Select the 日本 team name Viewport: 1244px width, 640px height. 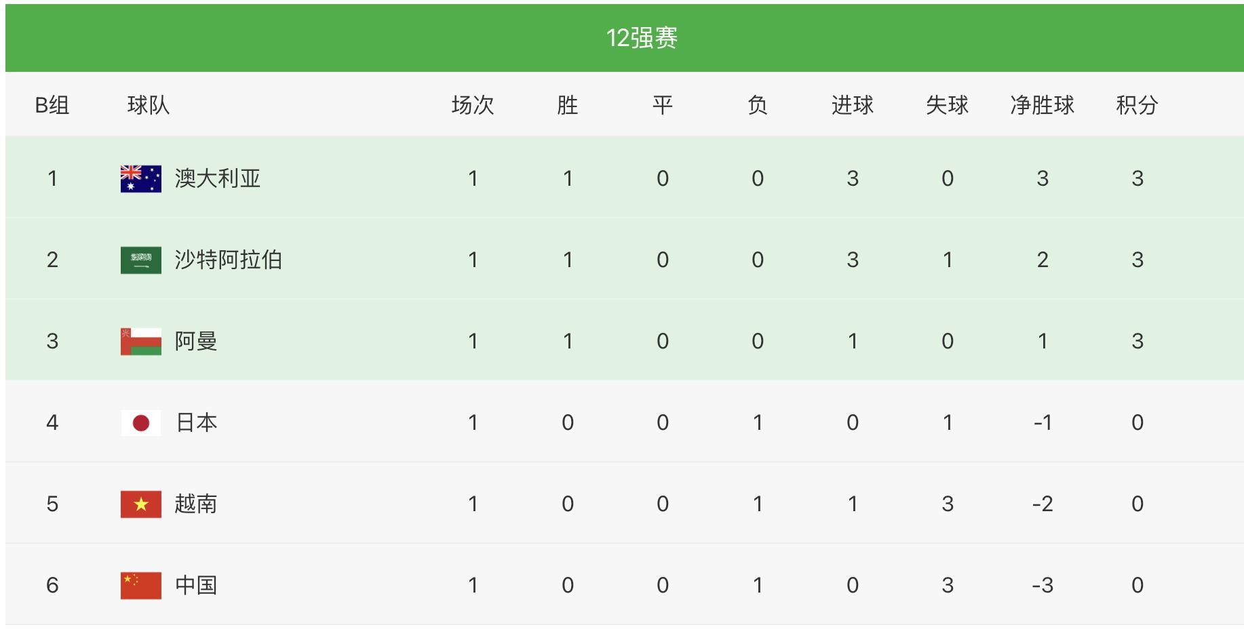pyautogui.click(x=196, y=422)
